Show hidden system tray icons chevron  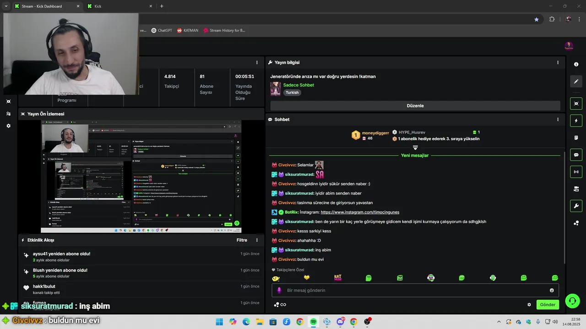pyautogui.click(x=499, y=322)
